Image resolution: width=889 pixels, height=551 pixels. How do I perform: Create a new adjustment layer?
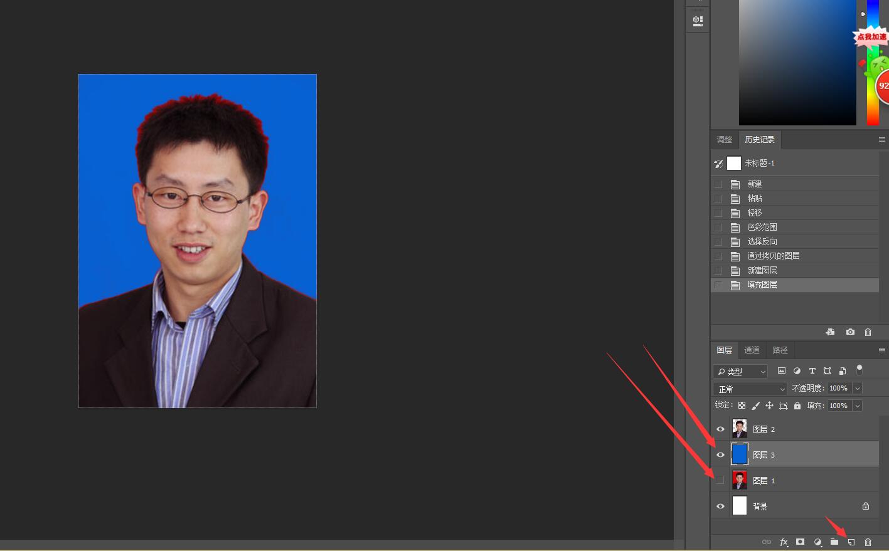(817, 542)
